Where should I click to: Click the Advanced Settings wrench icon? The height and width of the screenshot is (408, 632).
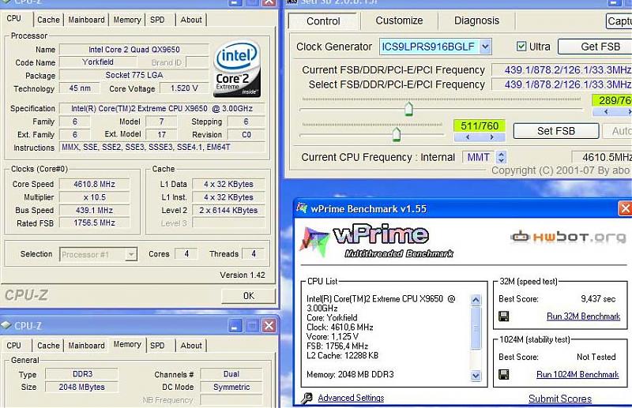point(307,398)
